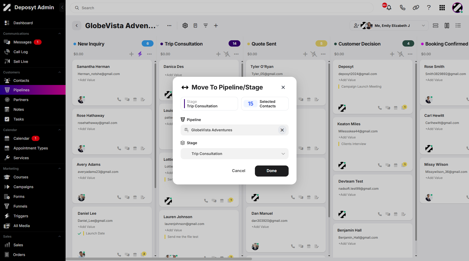This screenshot has width=469, height=261.
Task: Click +Add Value on Samantha Herman card
Action: tap(86, 80)
